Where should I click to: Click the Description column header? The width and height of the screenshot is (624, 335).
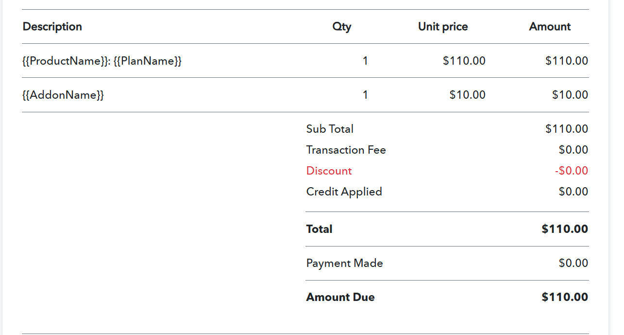point(52,27)
